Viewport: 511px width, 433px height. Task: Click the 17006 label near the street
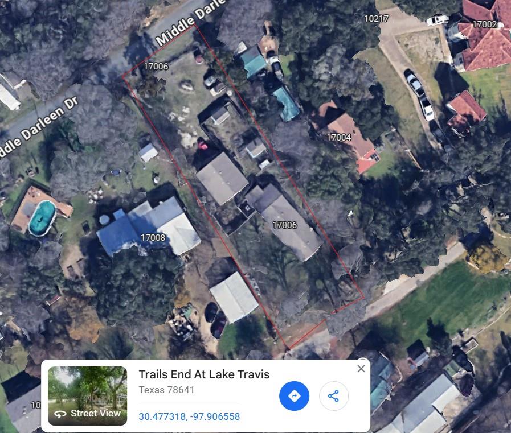pos(156,66)
